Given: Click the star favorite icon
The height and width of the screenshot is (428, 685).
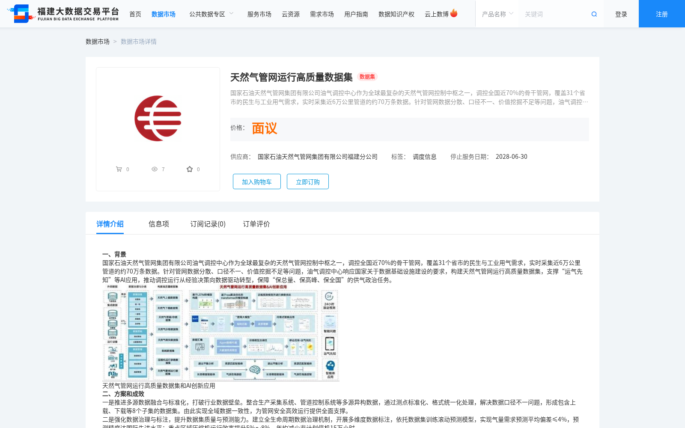Looking at the screenshot, I should pos(190,169).
